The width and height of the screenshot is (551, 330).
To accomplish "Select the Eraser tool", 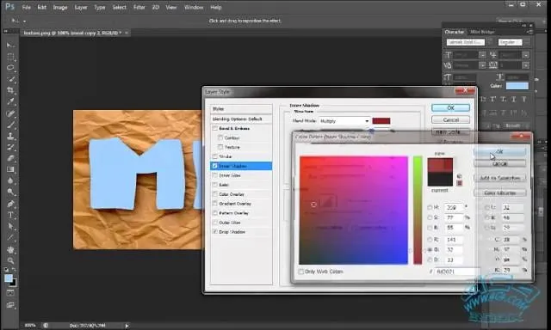I will click(10, 158).
